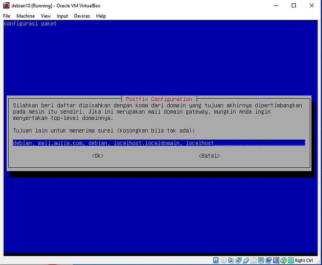322x265 pixels.
Task: Click the display settings status icon
Action: 261,260
